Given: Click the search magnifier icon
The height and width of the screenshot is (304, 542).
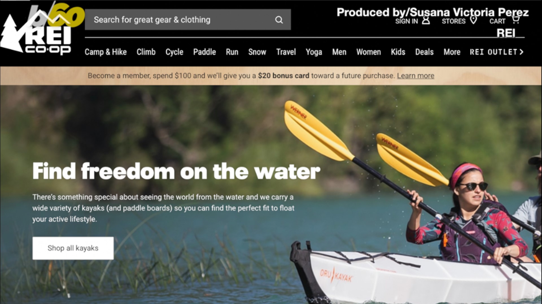Looking at the screenshot, I should point(279,20).
